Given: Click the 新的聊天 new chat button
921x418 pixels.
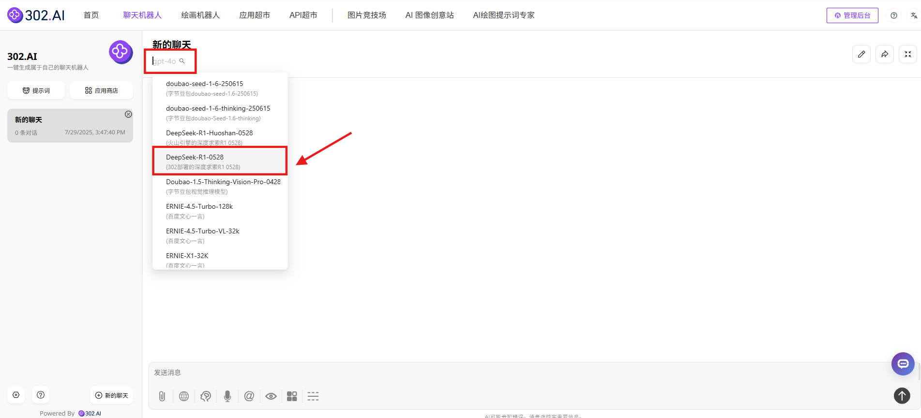Looking at the screenshot, I should point(112,395).
